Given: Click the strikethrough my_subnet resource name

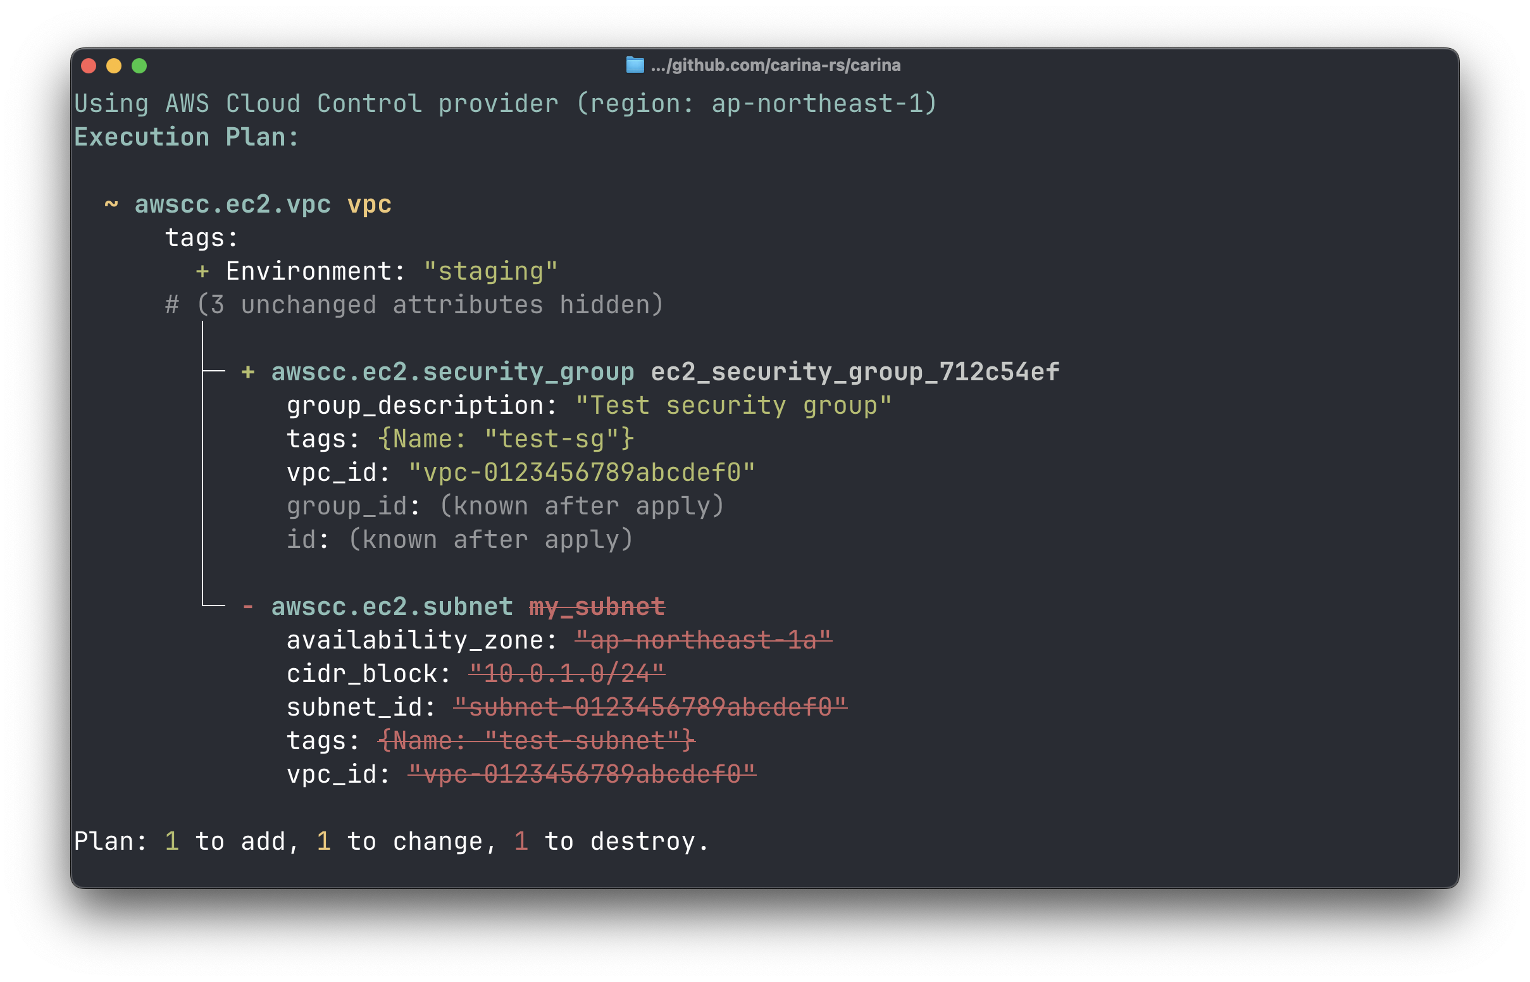Looking at the screenshot, I should [x=596, y=606].
